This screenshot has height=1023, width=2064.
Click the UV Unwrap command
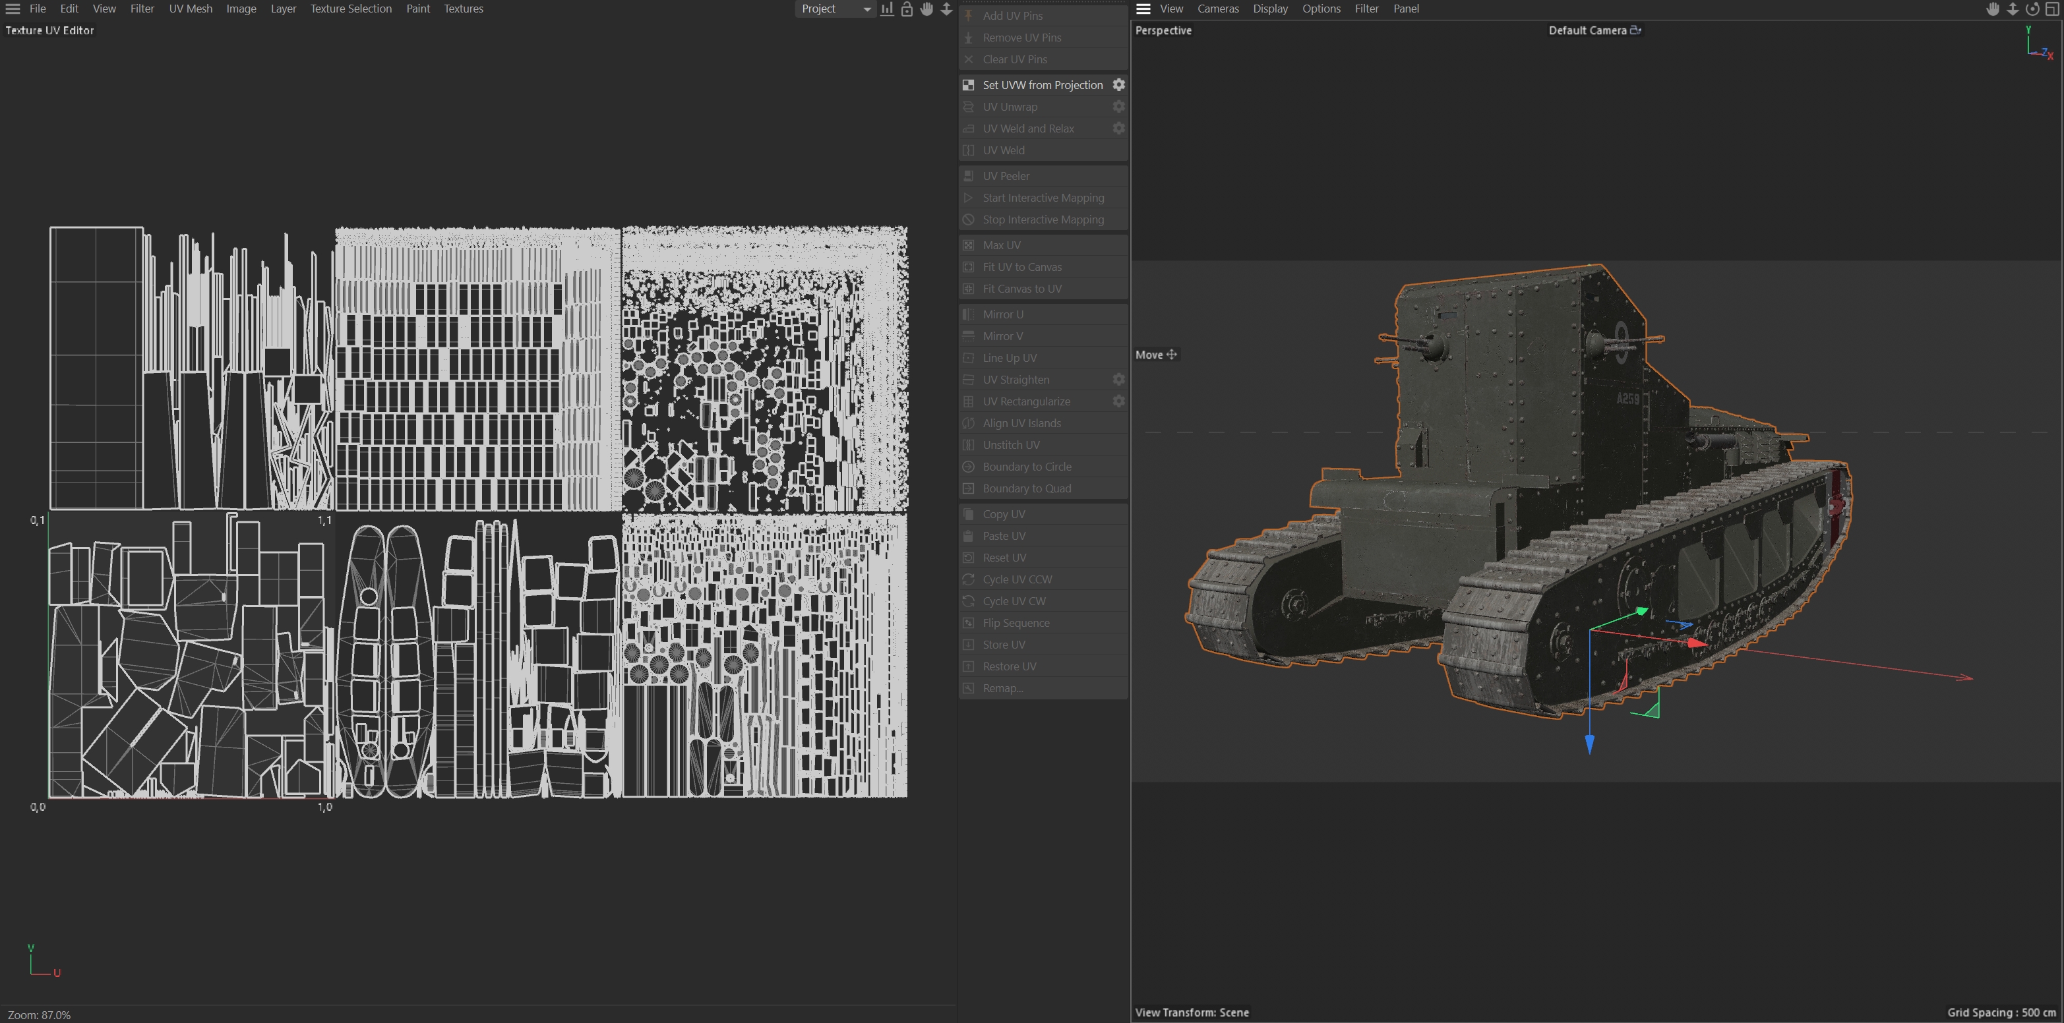coord(1010,107)
